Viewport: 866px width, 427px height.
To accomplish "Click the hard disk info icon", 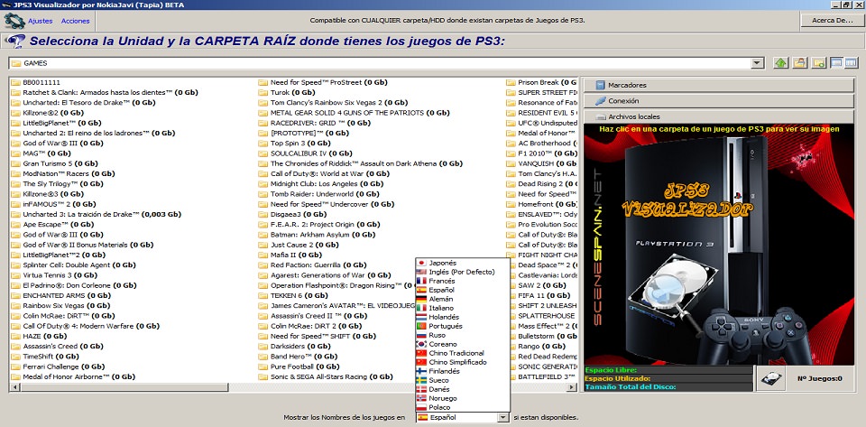I will click(770, 379).
